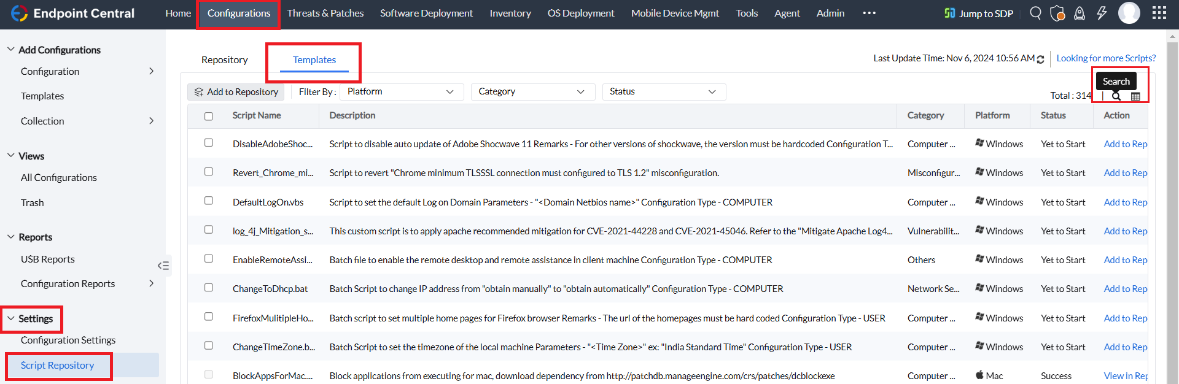1179x384 pixels.
Task: Open the security shield notification icon
Action: coord(1057,13)
